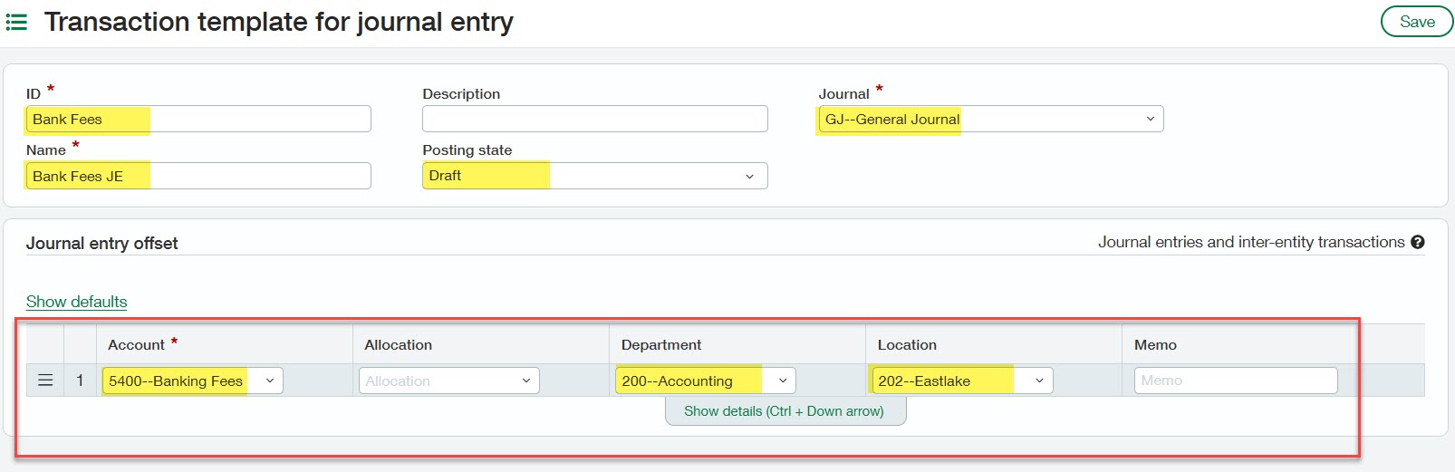Open the Posting state dropdown

pos(749,176)
